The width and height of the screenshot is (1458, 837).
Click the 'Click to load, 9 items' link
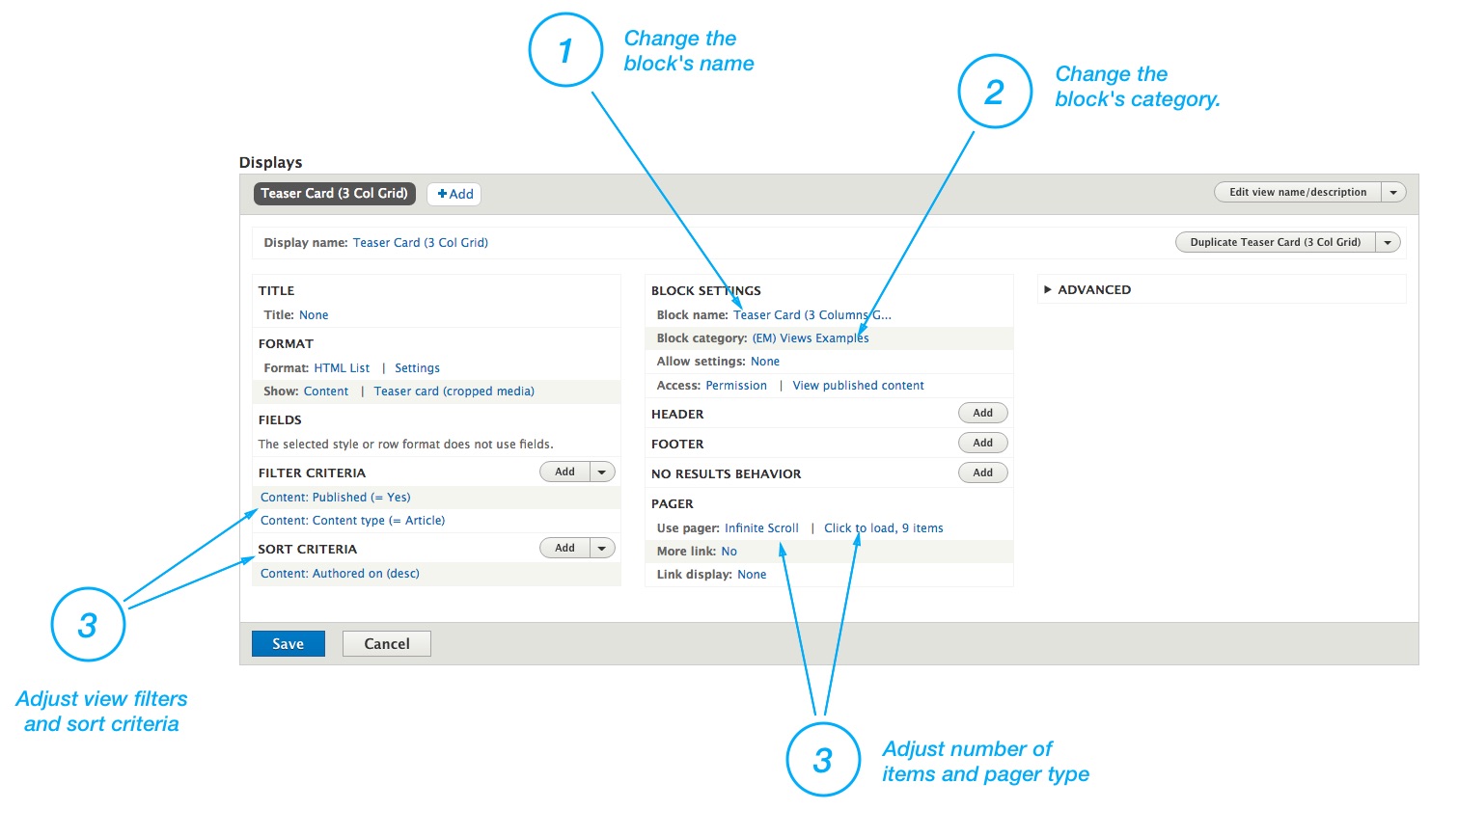point(883,528)
